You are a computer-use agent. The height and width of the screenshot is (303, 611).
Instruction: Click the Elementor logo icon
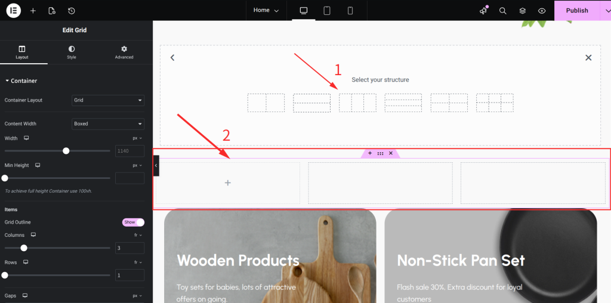(13, 11)
